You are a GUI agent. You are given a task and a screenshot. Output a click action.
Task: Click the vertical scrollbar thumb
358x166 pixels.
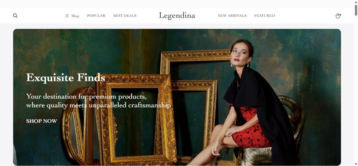pos(356,10)
